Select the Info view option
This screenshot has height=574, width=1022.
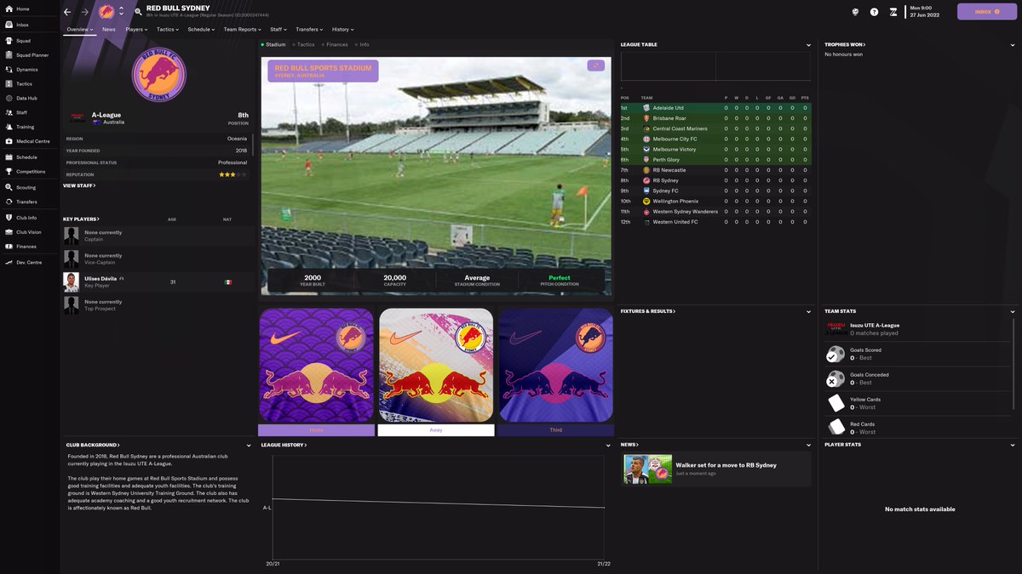(x=362, y=44)
